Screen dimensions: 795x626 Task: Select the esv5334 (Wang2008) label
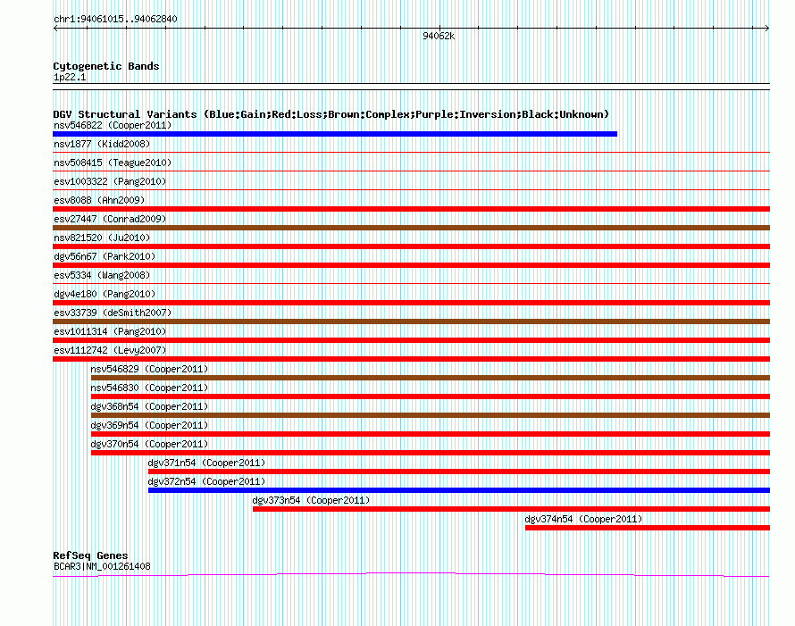[102, 275]
